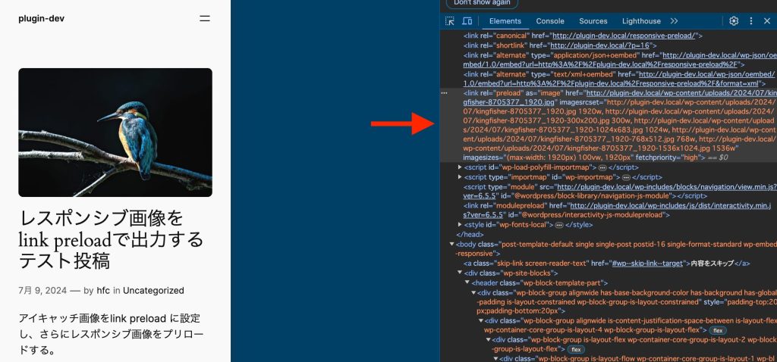Open actions dots beside selected preload link row

[444, 92]
